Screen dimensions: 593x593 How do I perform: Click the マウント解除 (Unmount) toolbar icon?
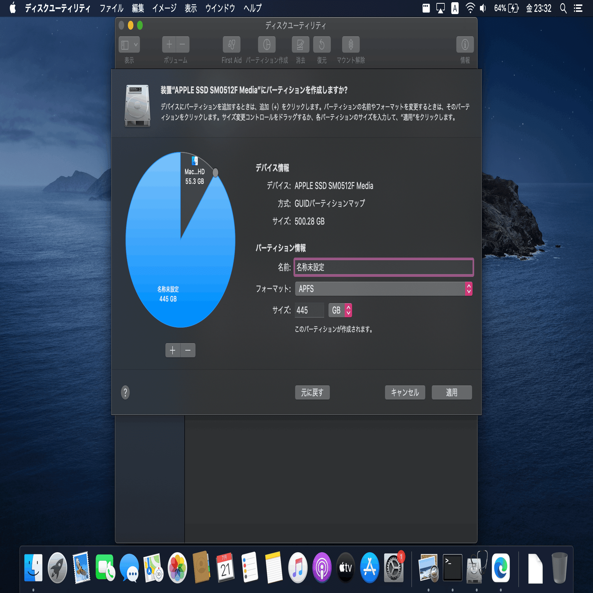pos(350,44)
